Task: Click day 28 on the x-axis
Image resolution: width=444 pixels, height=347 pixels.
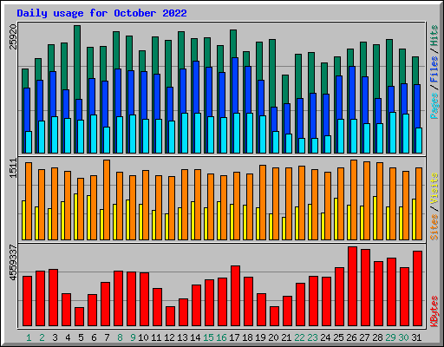Action: click(x=377, y=337)
